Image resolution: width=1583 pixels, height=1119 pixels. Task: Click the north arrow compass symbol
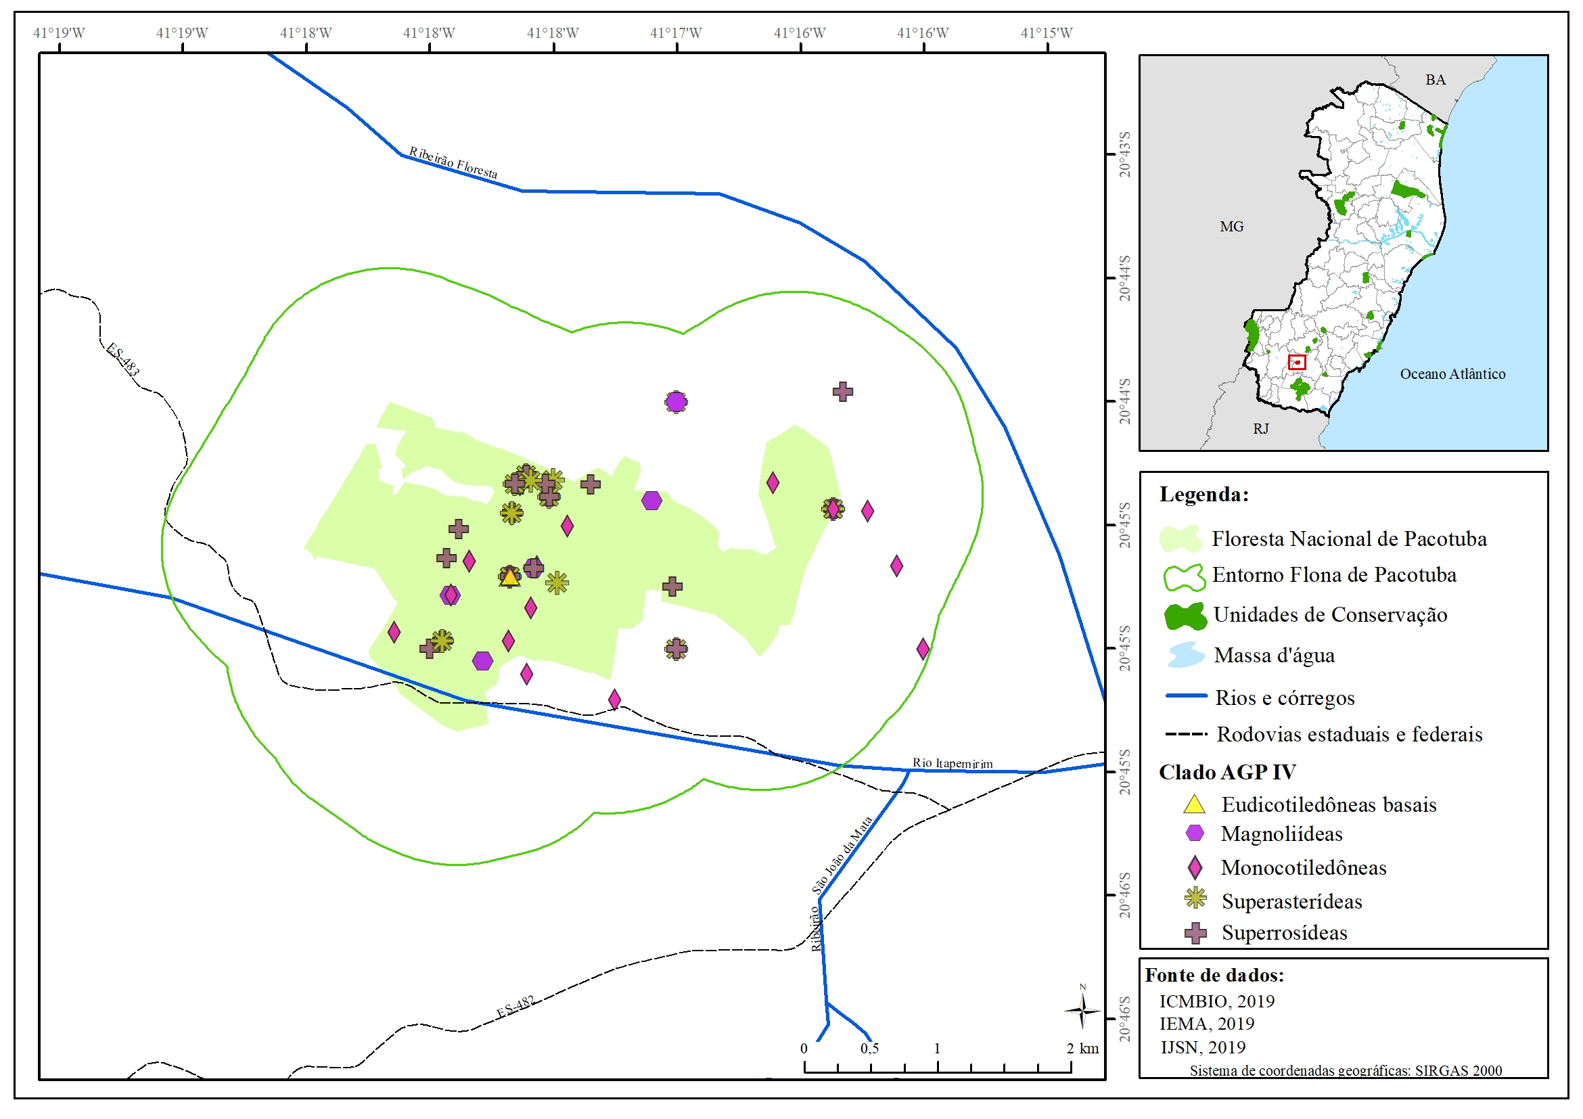[1082, 1011]
